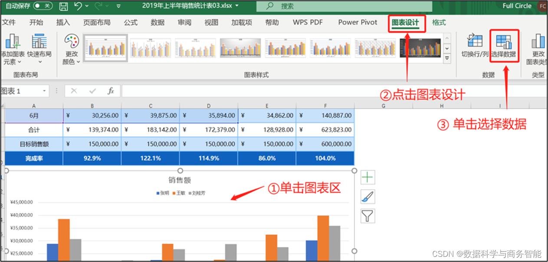Select the 合计 row label cell
Viewport: 548px width, 262px height.
34,130
